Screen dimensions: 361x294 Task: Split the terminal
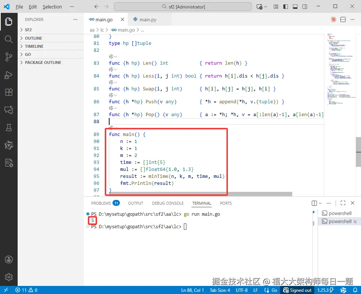(x=314, y=203)
